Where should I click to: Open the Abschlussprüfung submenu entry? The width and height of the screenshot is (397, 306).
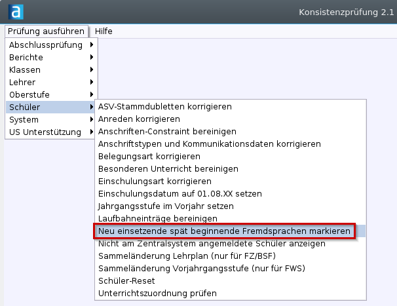51,45
